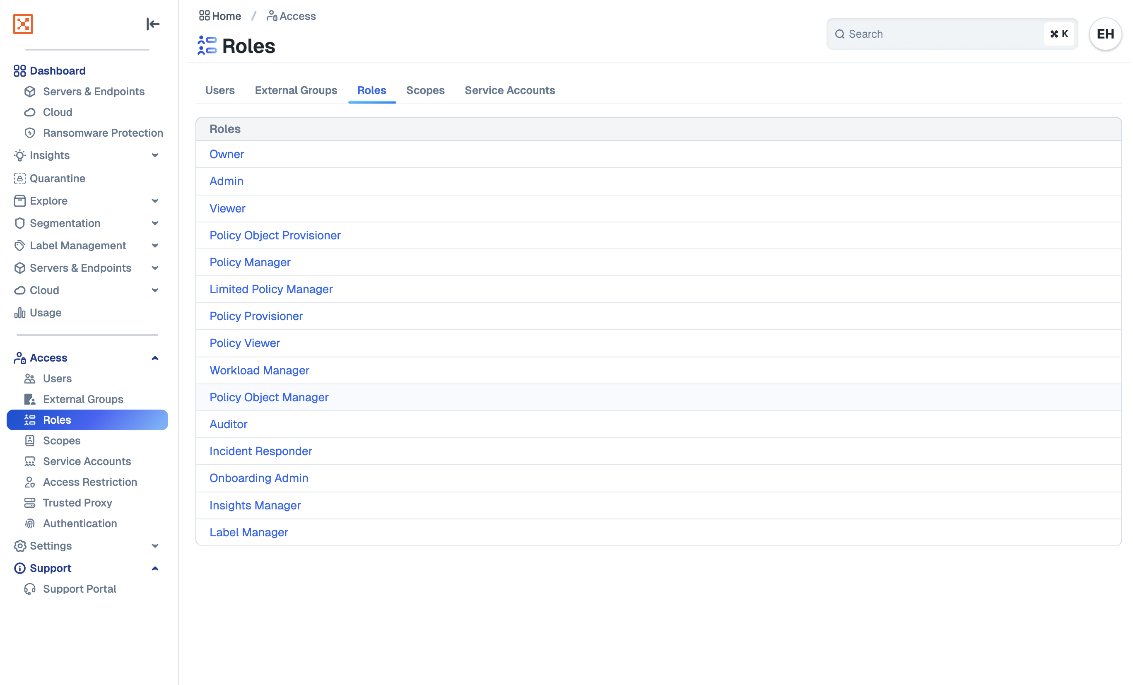Open Access Restriction in the sidebar
1133x685 pixels.
pyautogui.click(x=90, y=482)
